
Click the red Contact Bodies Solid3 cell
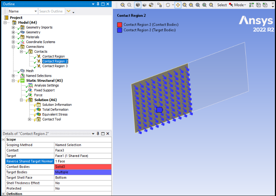tap(83, 167)
